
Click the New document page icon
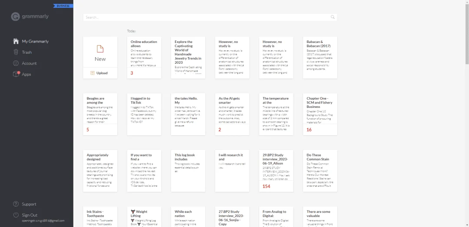coord(100,49)
